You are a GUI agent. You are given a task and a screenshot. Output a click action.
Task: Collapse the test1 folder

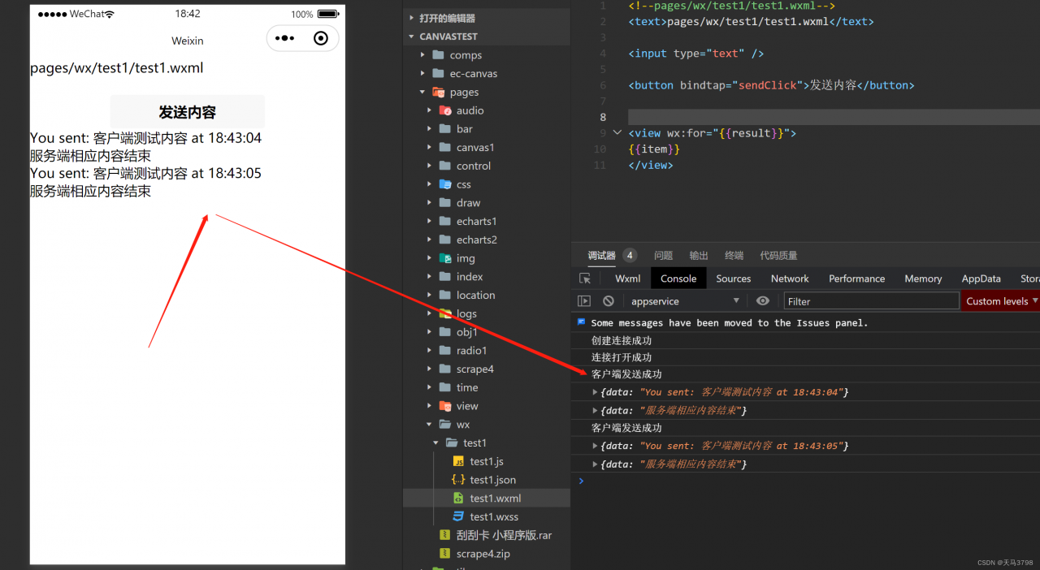pos(487,443)
